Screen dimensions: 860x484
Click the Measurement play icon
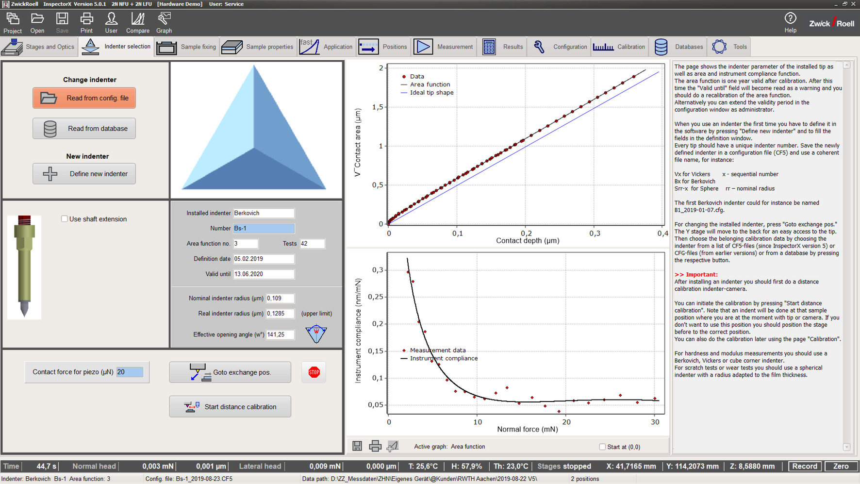coord(423,47)
